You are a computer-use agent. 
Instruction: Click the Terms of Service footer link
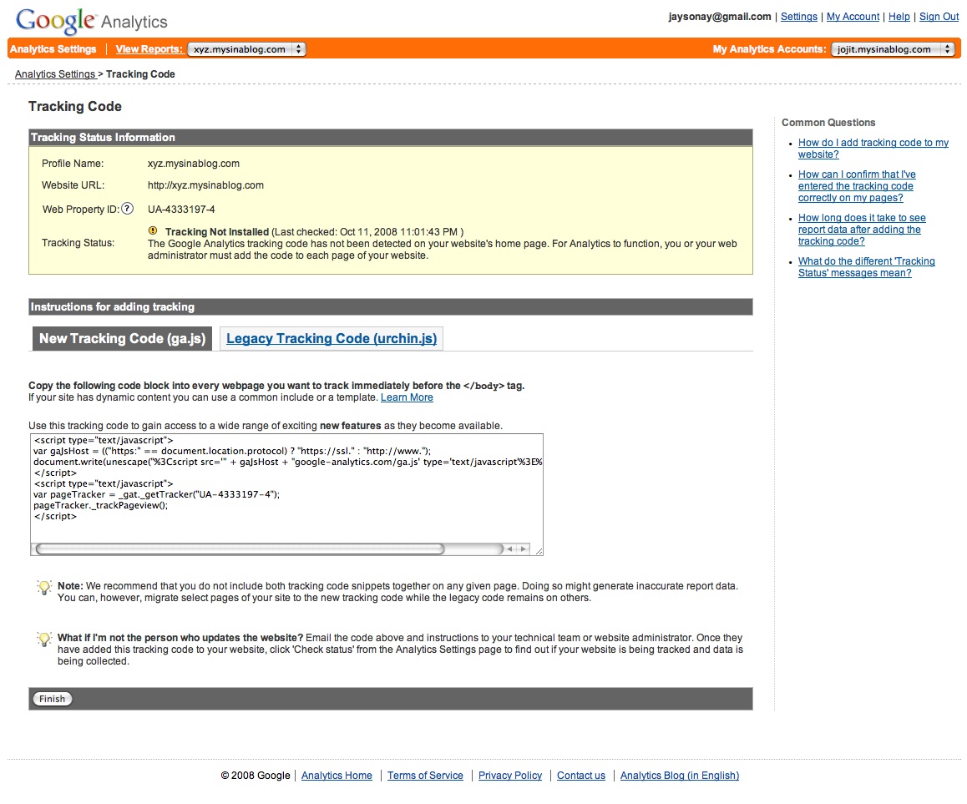pos(425,776)
